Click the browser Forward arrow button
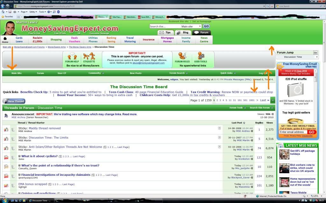This screenshot has width=326, height=203. (x=8, y=6)
